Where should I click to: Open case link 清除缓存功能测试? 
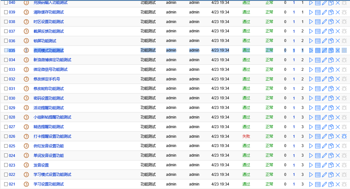tap(49, 12)
